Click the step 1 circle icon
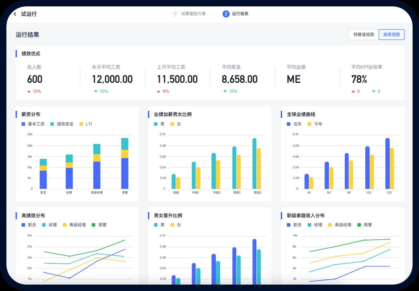This screenshot has width=419, height=291. [175, 14]
